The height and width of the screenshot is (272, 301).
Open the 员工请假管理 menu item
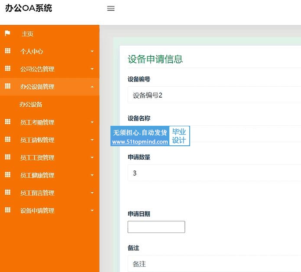tap(50, 140)
